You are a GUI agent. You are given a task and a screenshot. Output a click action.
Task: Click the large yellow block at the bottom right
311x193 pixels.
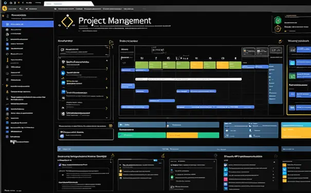pos(296,130)
